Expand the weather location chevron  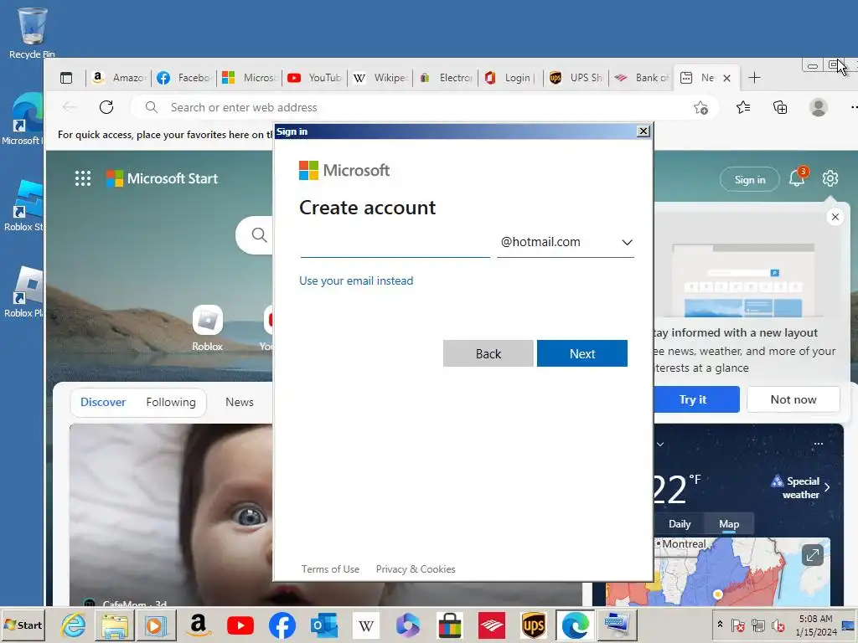point(660,444)
